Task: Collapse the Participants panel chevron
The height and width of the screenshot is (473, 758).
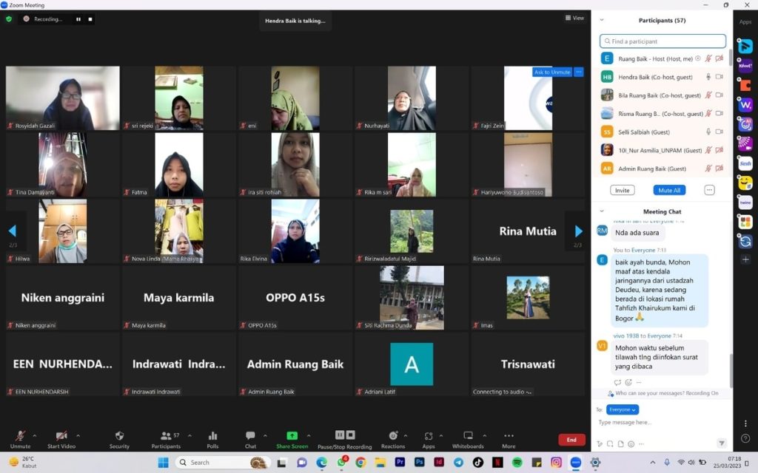Action: [x=602, y=20]
